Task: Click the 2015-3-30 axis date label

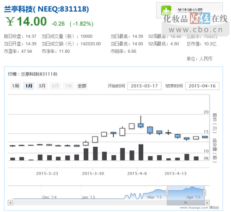Action: coord(93,174)
